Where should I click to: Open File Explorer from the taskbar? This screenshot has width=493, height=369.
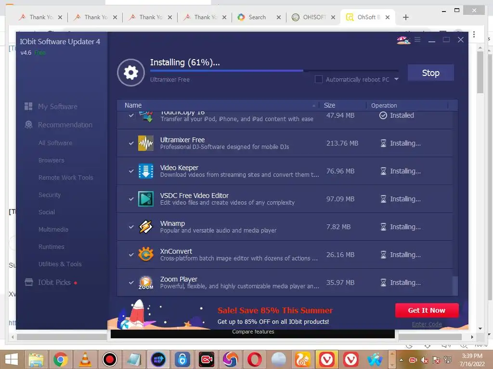36,359
